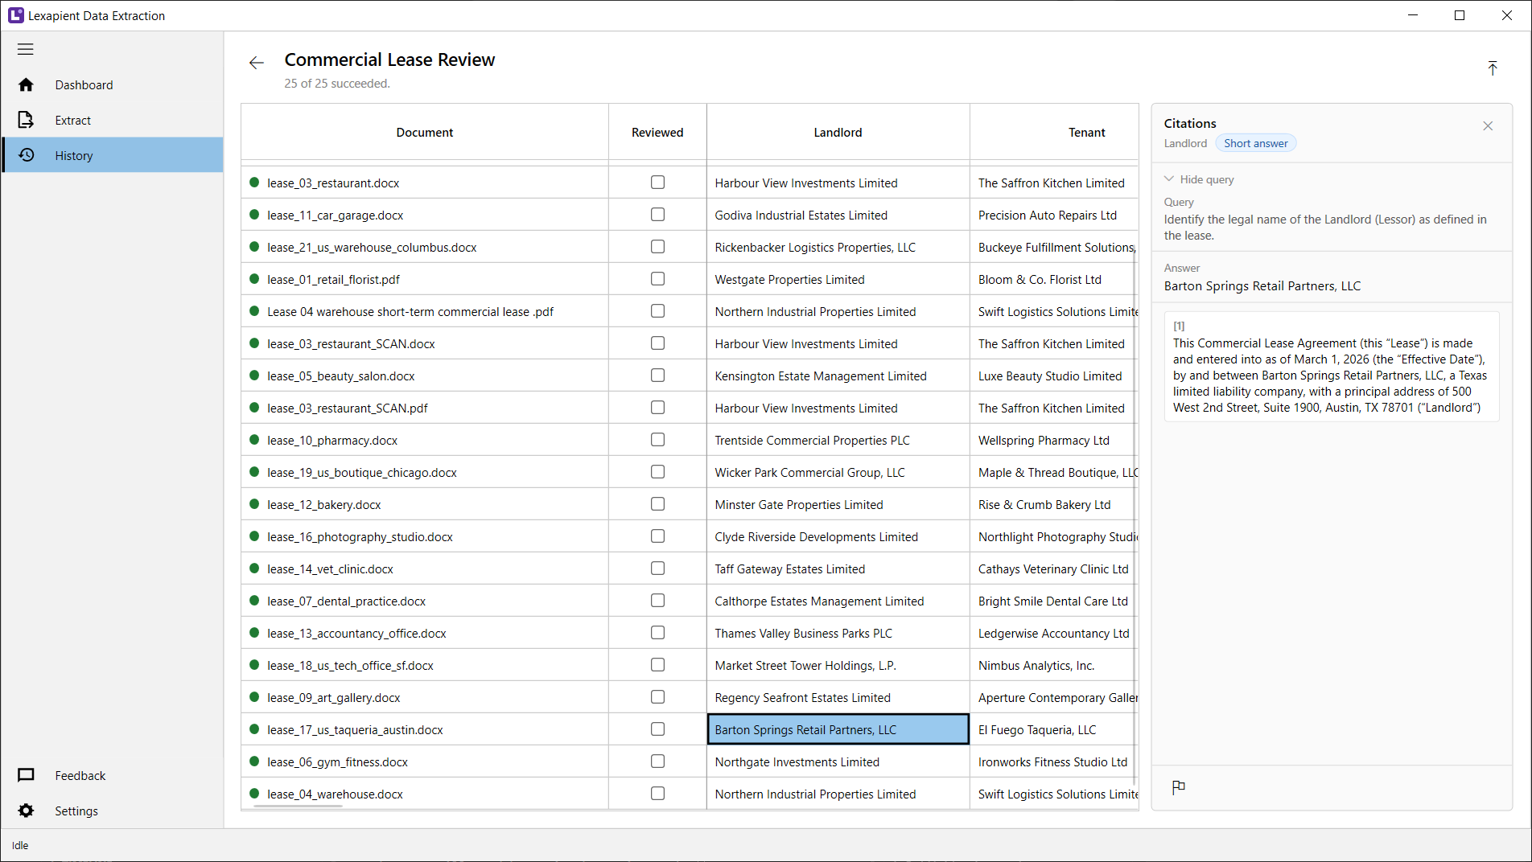This screenshot has height=862, width=1532.
Task: Open the Dashboard menu item
Action: (x=113, y=84)
